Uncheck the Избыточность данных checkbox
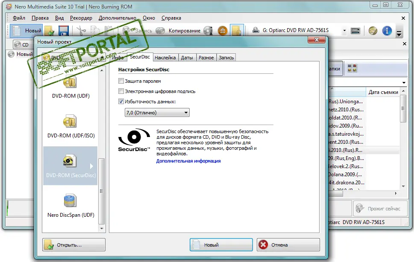Viewport: 414px width, 262px height. (x=121, y=102)
